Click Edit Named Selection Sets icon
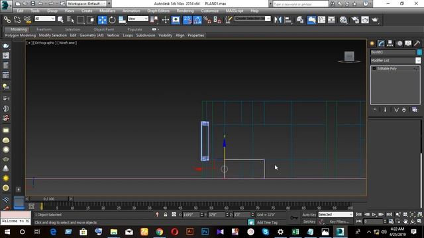Viewport: 424px width, 238px height. (x=229, y=20)
